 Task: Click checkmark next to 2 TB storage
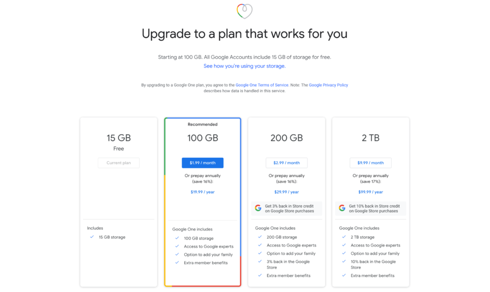(344, 237)
